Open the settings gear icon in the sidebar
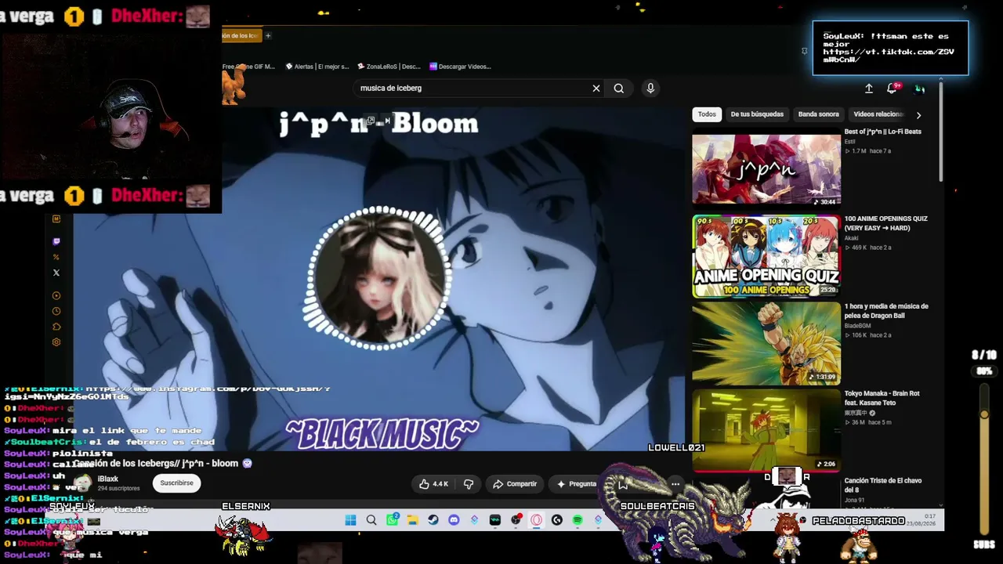Viewport: 1003px width, 564px height. [x=56, y=342]
